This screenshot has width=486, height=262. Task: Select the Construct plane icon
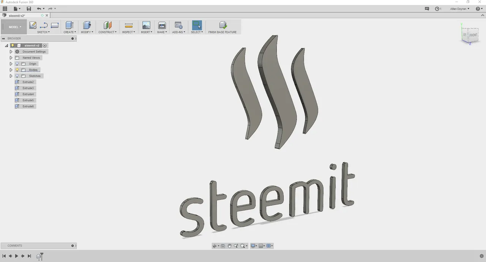(x=107, y=25)
